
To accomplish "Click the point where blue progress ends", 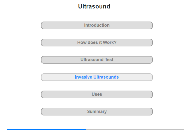I will coord(86,129).
